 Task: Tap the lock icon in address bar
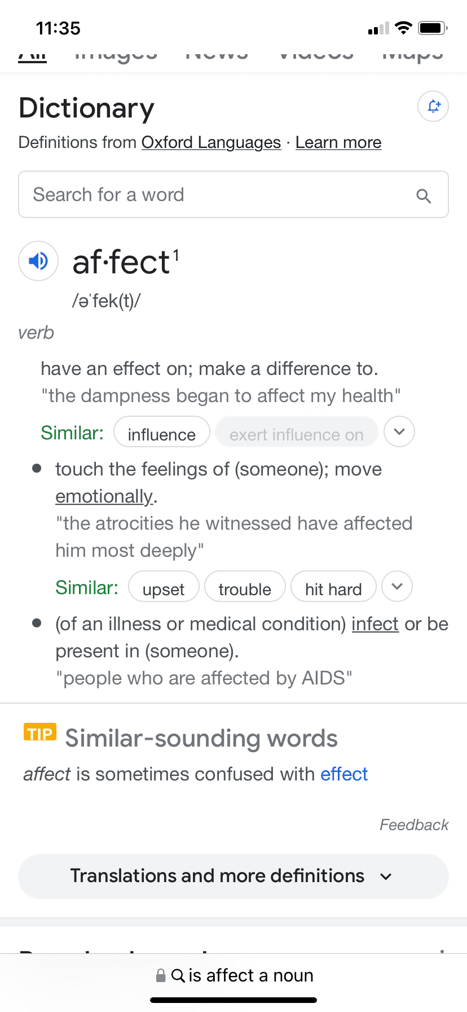point(161,975)
